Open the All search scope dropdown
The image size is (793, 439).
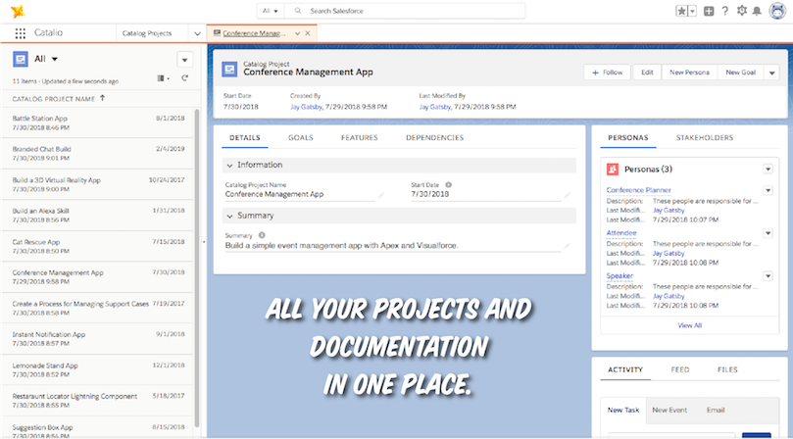271,11
